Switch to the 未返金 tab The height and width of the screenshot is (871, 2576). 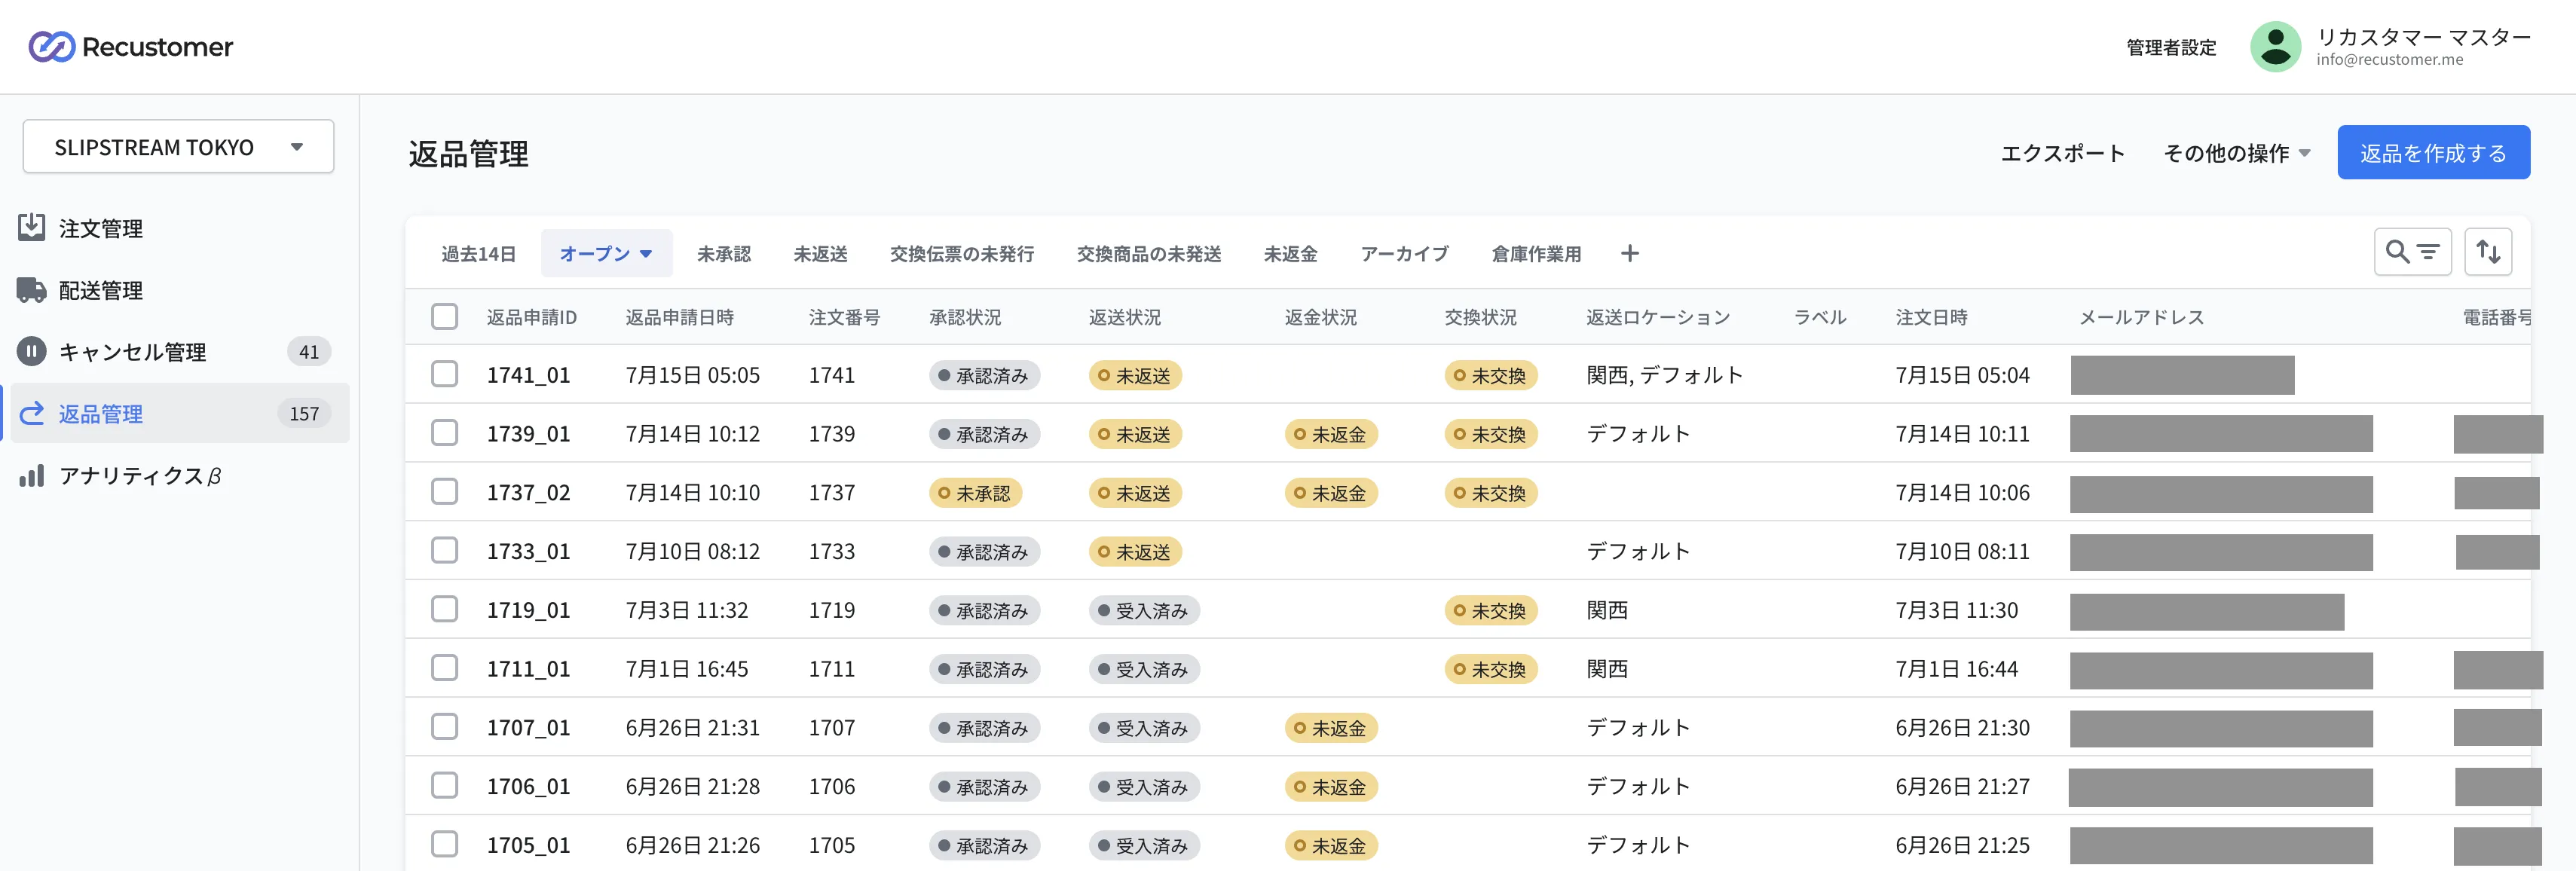tap(1290, 254)
